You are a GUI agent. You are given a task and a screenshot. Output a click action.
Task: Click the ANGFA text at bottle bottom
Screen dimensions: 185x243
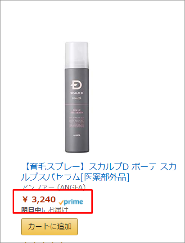click(77, 135)
